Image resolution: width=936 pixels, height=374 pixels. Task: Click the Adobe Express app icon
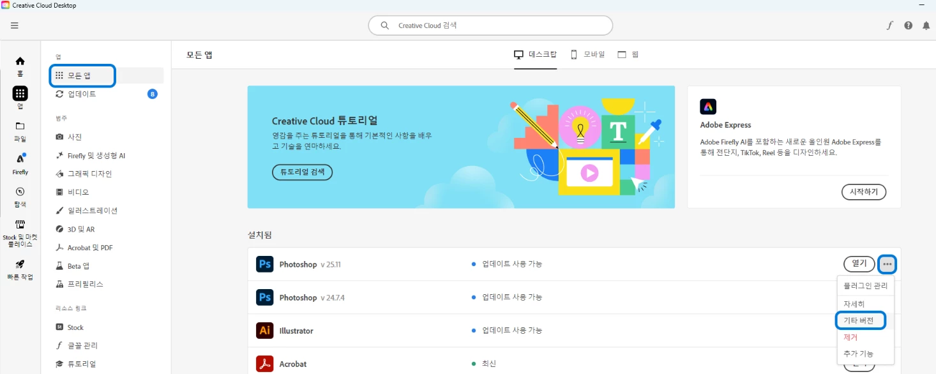tap(708, 107)
